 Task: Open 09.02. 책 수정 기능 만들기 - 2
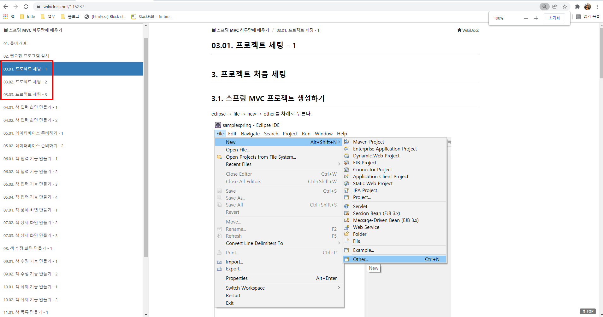pos(31,274)
